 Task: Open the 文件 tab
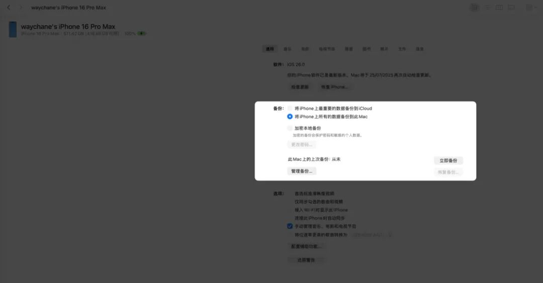tap(402, 49)
